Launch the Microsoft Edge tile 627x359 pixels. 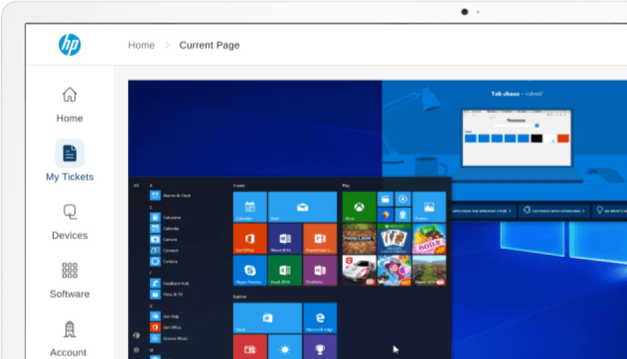[x=320, y=318]
